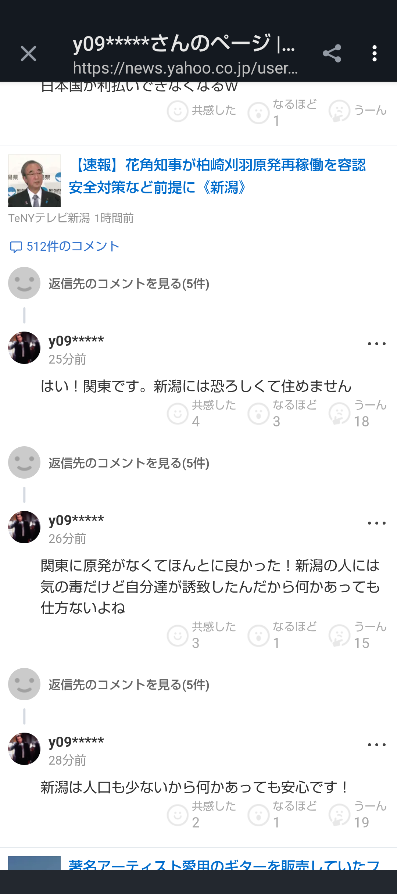Toggle なるほど reaction showing 3
The width and height of the screenshot is (397, 894).
coord(259,414)
